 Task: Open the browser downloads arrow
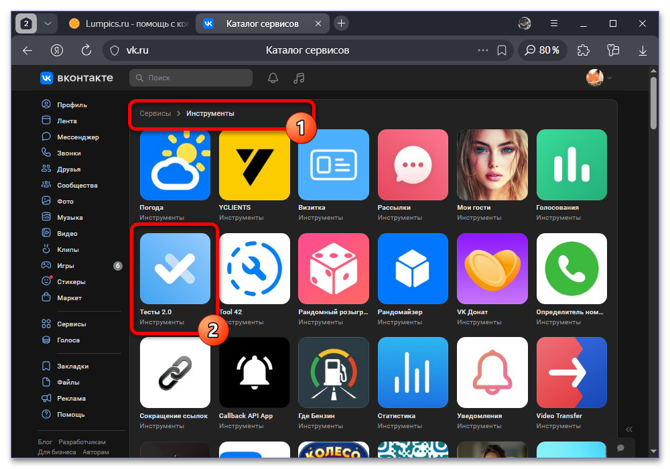(643, 50)
